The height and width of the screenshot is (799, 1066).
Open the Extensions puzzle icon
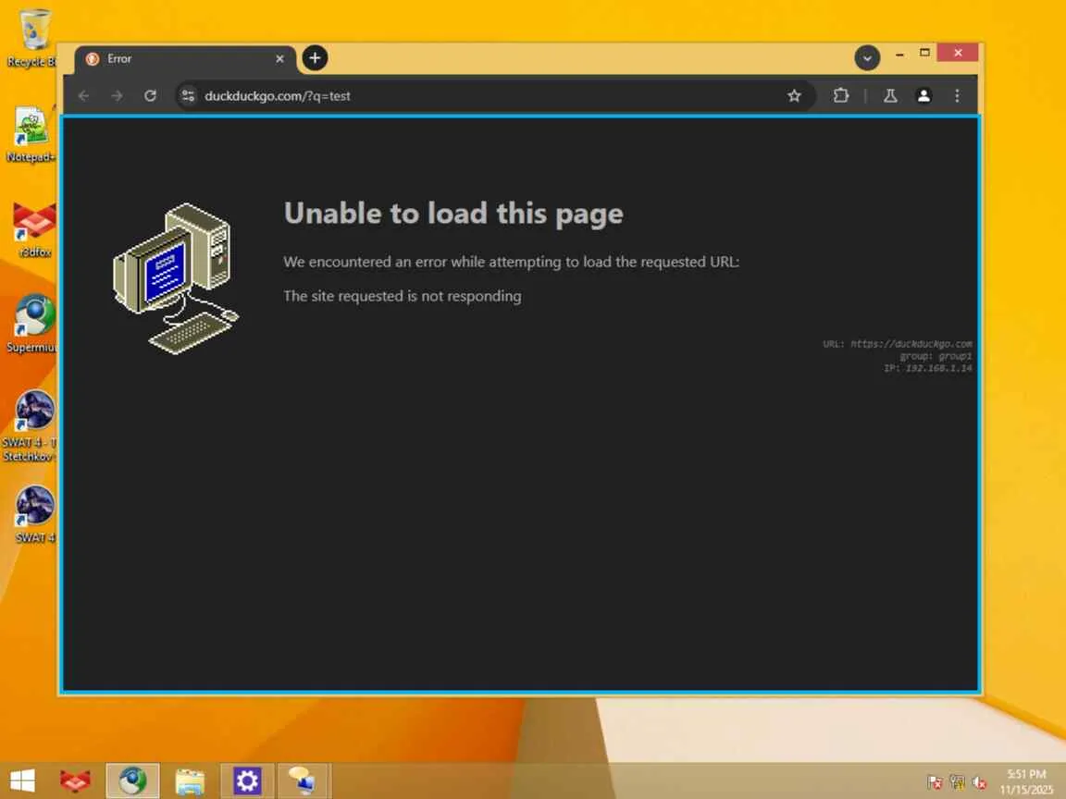coord(841,96)
